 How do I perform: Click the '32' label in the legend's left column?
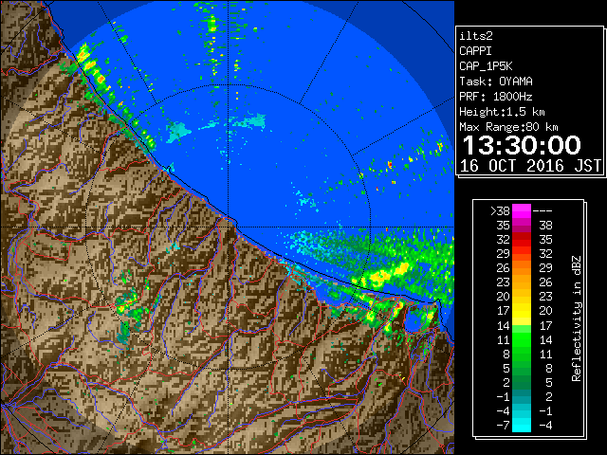pos(504,240)
